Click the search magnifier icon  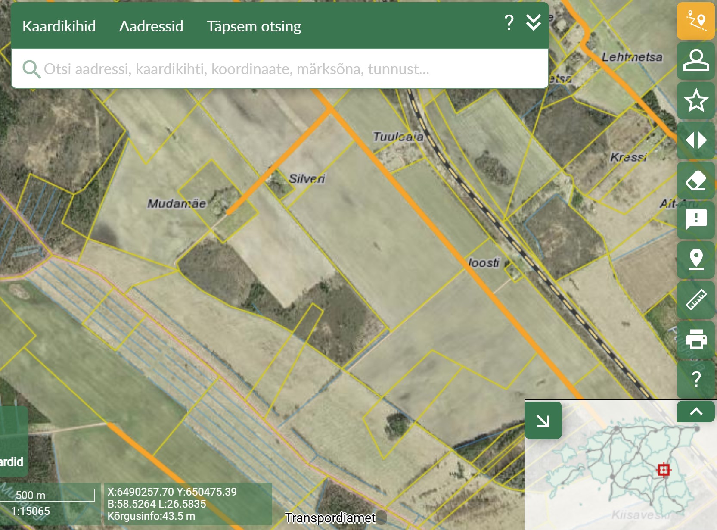[31, 69]
